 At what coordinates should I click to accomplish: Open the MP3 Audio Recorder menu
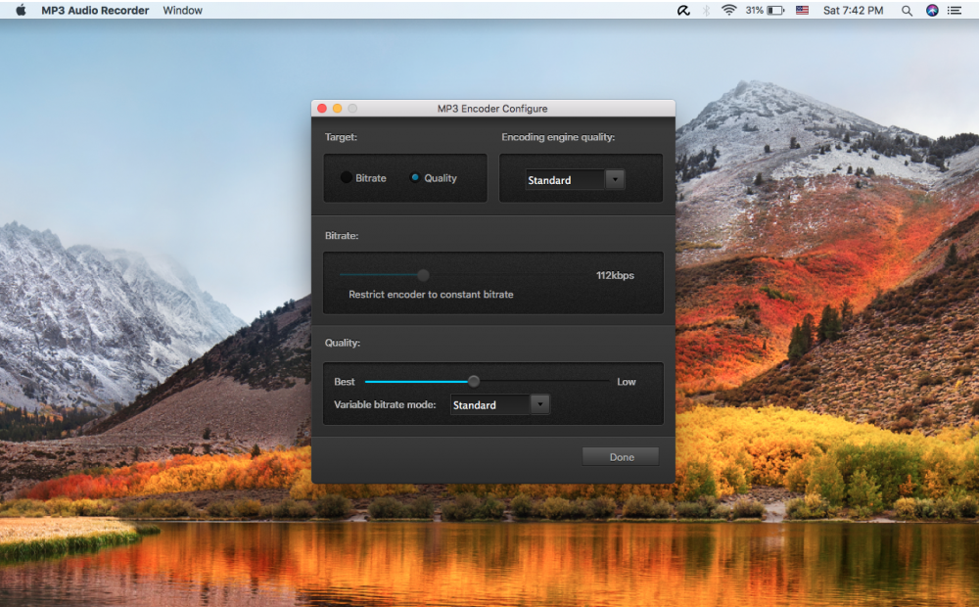click(95, 10)
